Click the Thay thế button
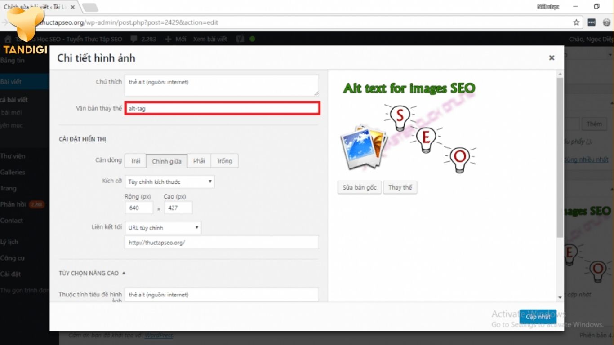Viewport: 614px width, 345px height. (x=400, y=187)
